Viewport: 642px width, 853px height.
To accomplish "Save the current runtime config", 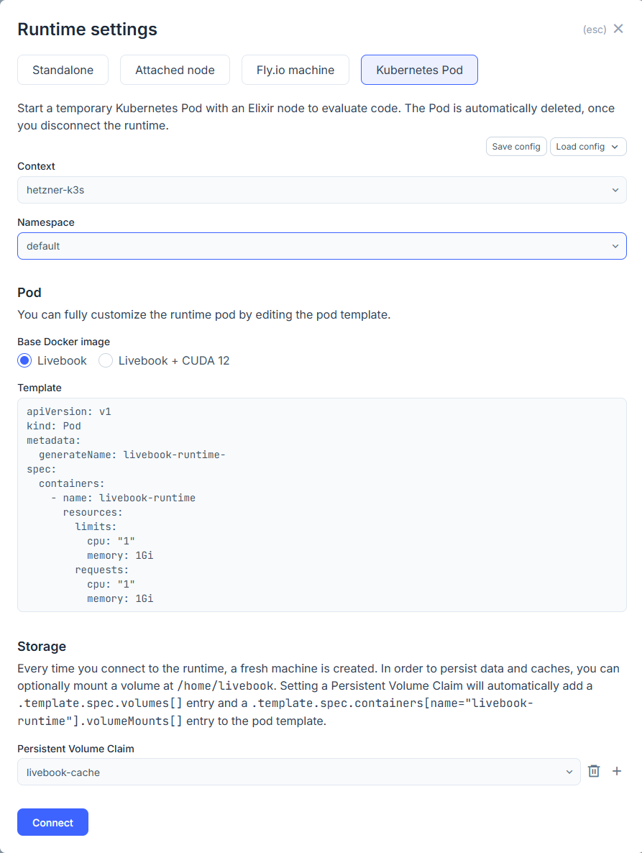I will [516, 146].
